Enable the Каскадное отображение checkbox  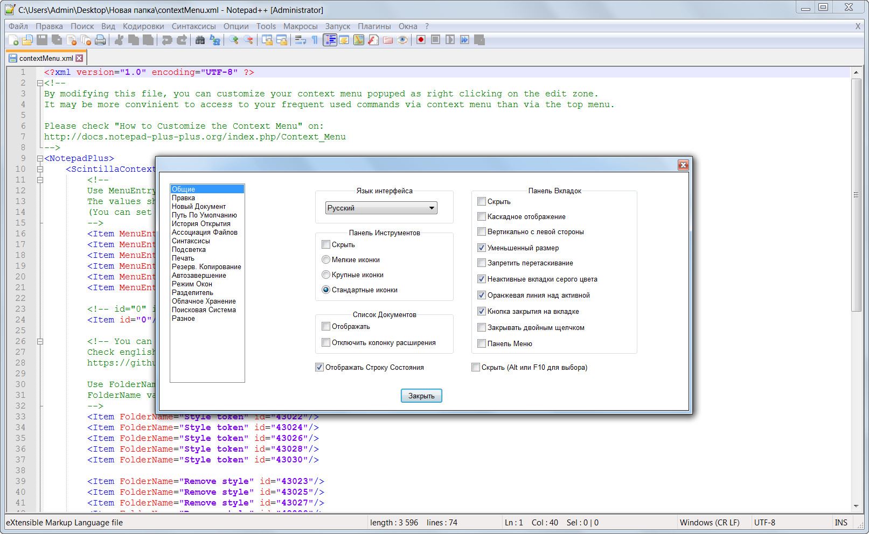[482, 216]
